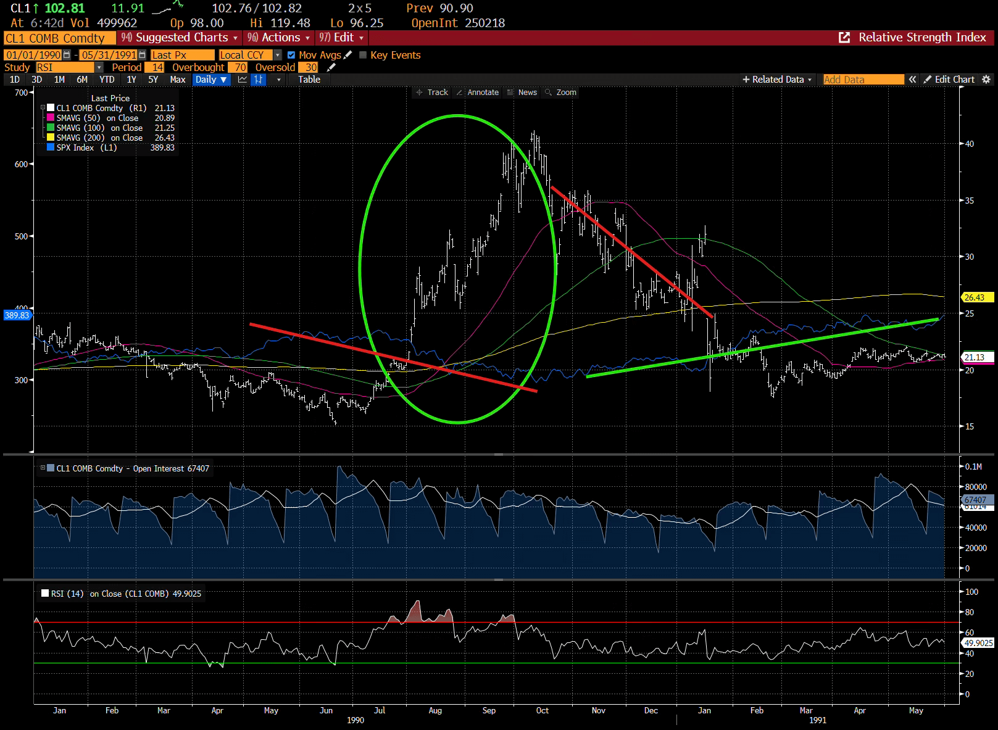This screenshot has height=730, width=998.
Task: Select the 5Y time range
Action: pyautogui.click(x=153, y=80)
